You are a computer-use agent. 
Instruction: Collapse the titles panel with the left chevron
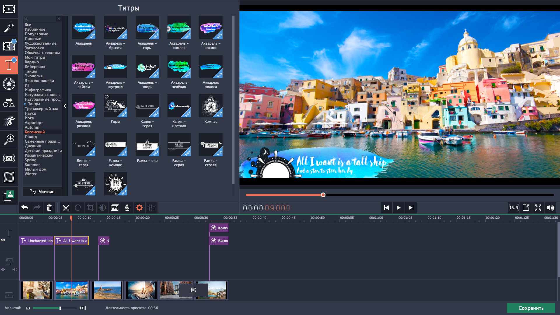[65, 106]
